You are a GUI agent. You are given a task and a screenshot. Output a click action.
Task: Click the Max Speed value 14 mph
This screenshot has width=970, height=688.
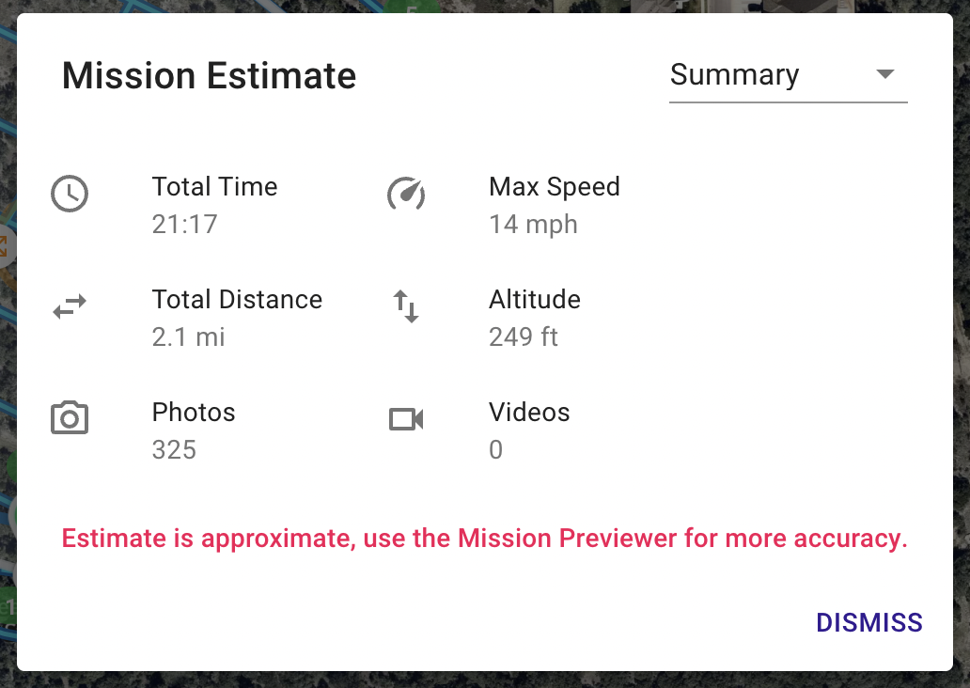click(533, 224)
